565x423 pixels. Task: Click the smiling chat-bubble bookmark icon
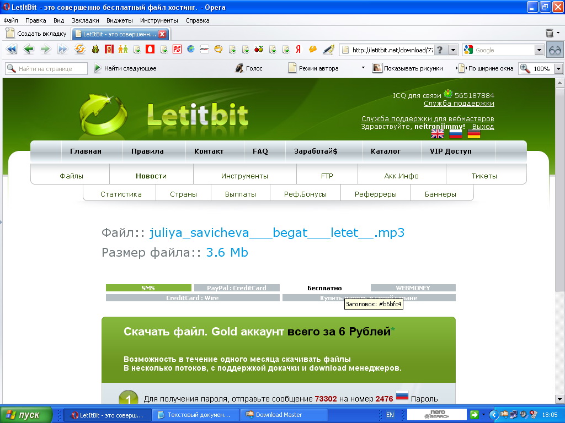pos(218,49)
